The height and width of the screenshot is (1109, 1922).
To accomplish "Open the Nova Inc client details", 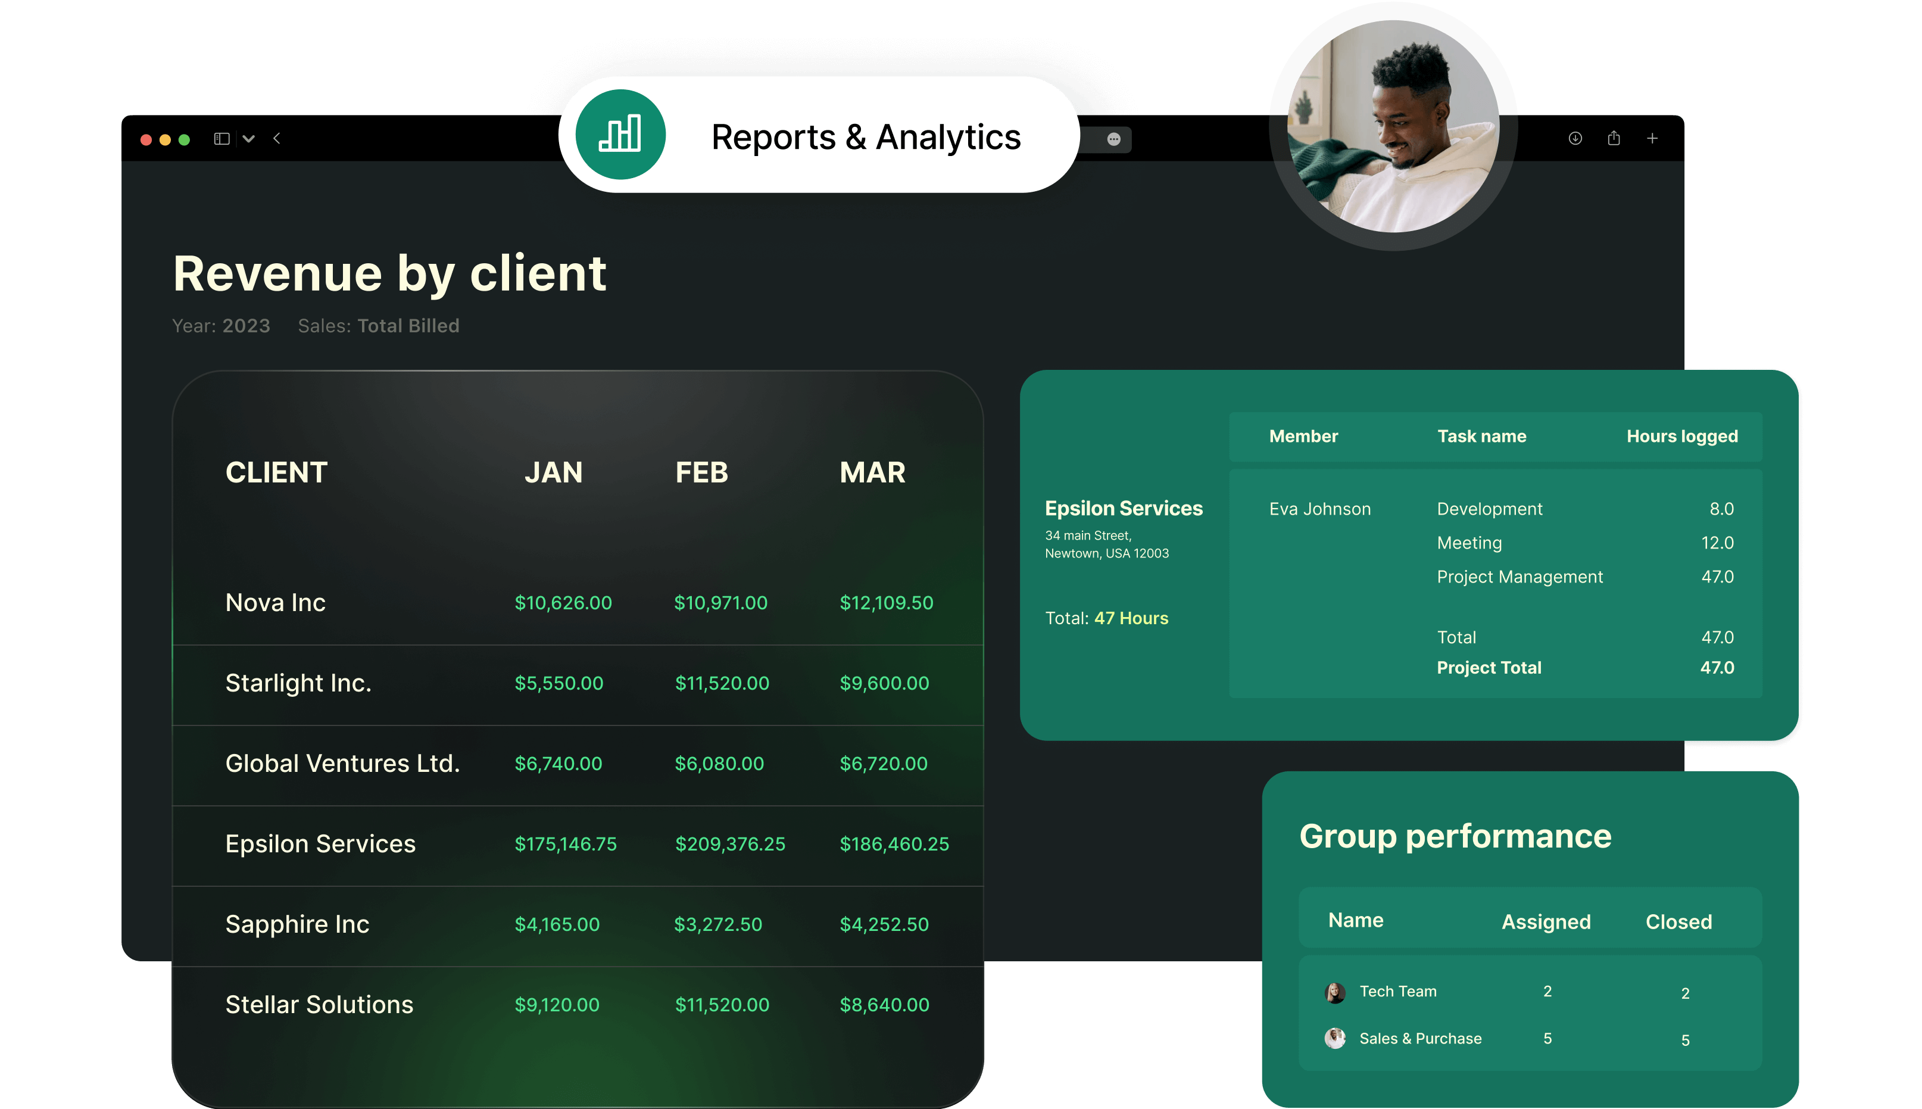I will point(275,602).
